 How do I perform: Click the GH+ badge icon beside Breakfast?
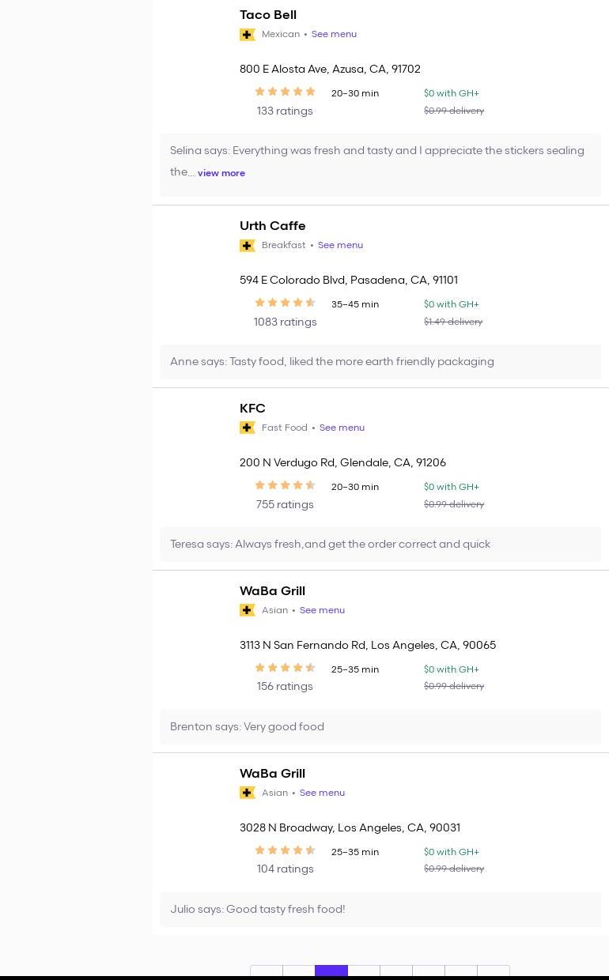[248, 246]
